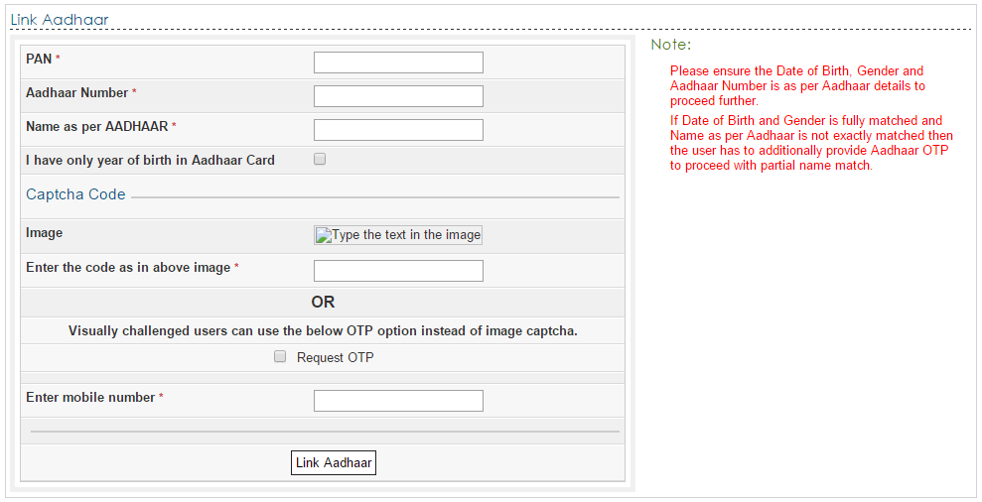Click the 'Image' row label
982x502 pixels.
point(44,233)
